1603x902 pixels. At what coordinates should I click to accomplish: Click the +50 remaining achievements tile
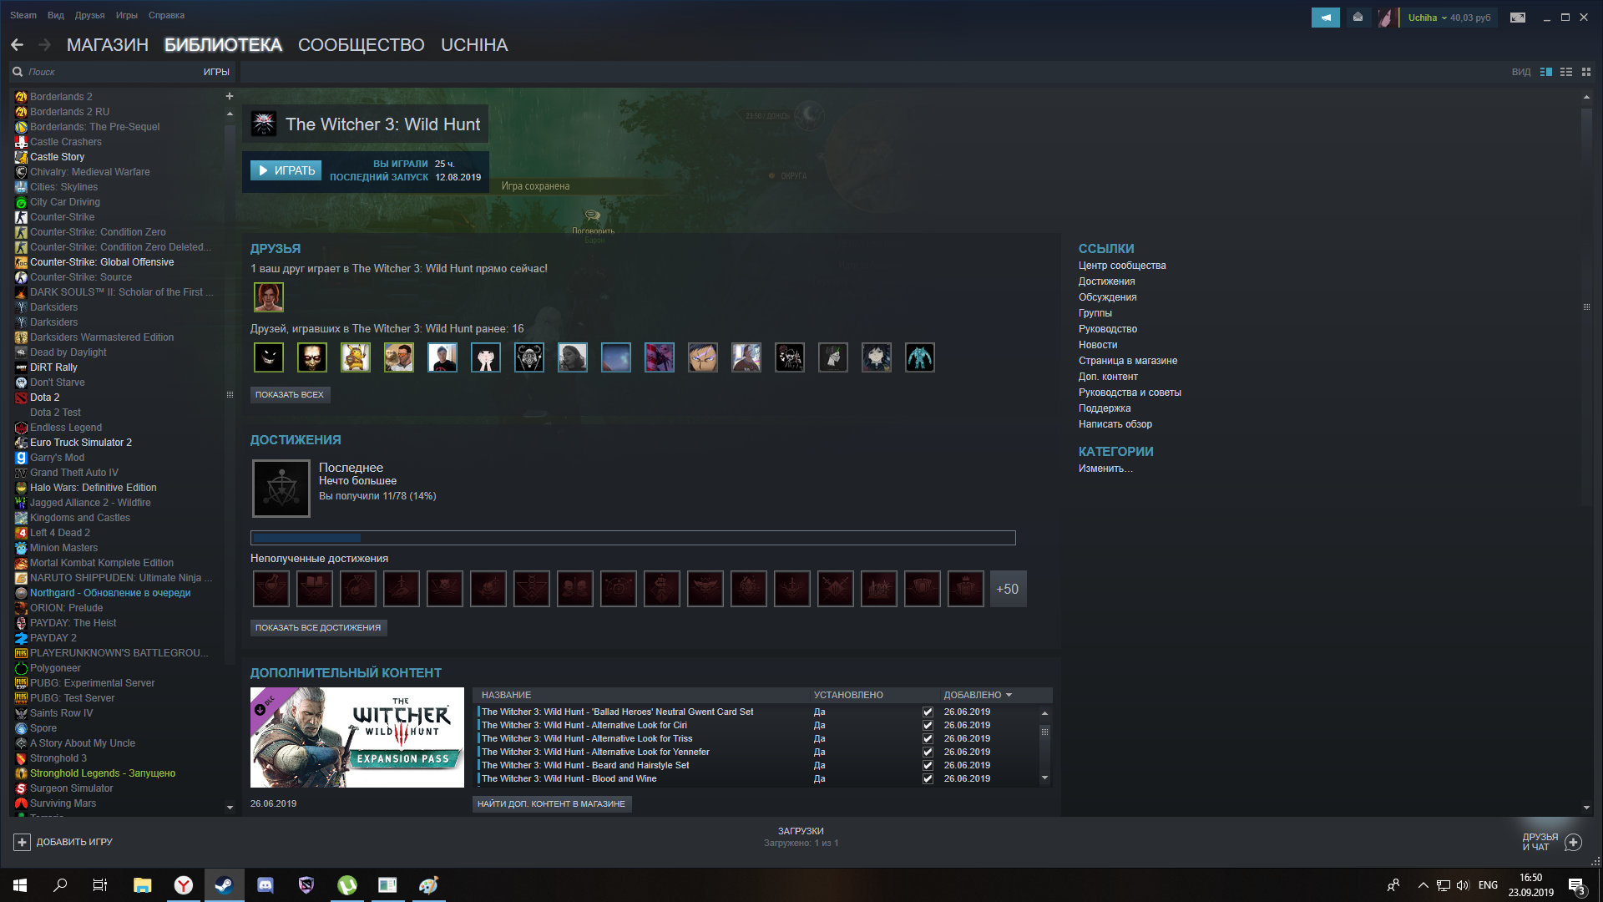click(1008, 589)
